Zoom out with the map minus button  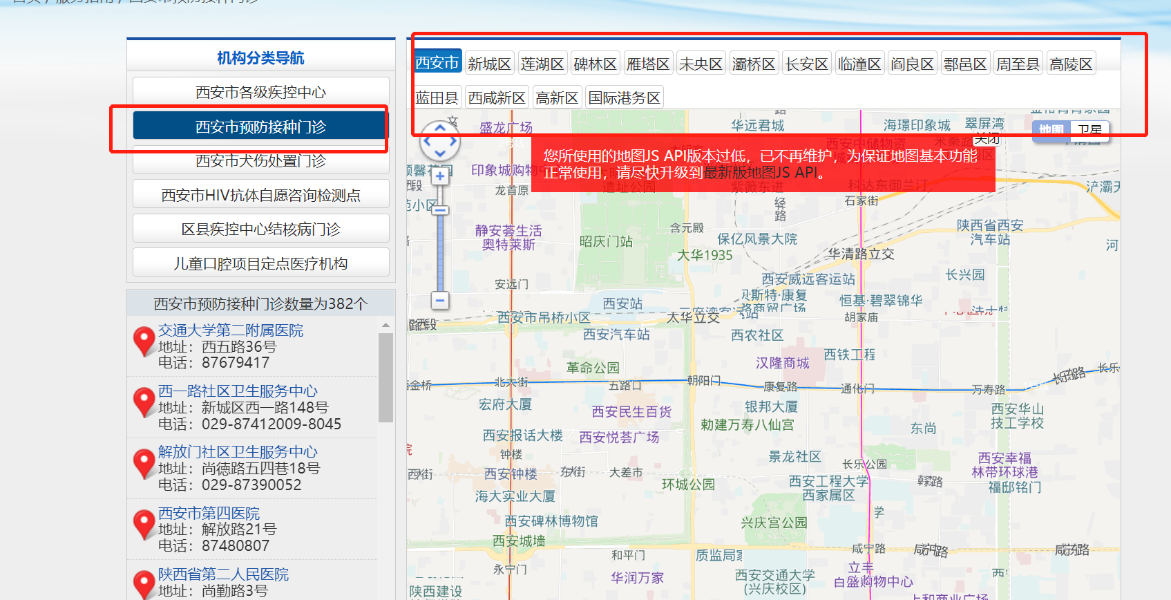440,300
